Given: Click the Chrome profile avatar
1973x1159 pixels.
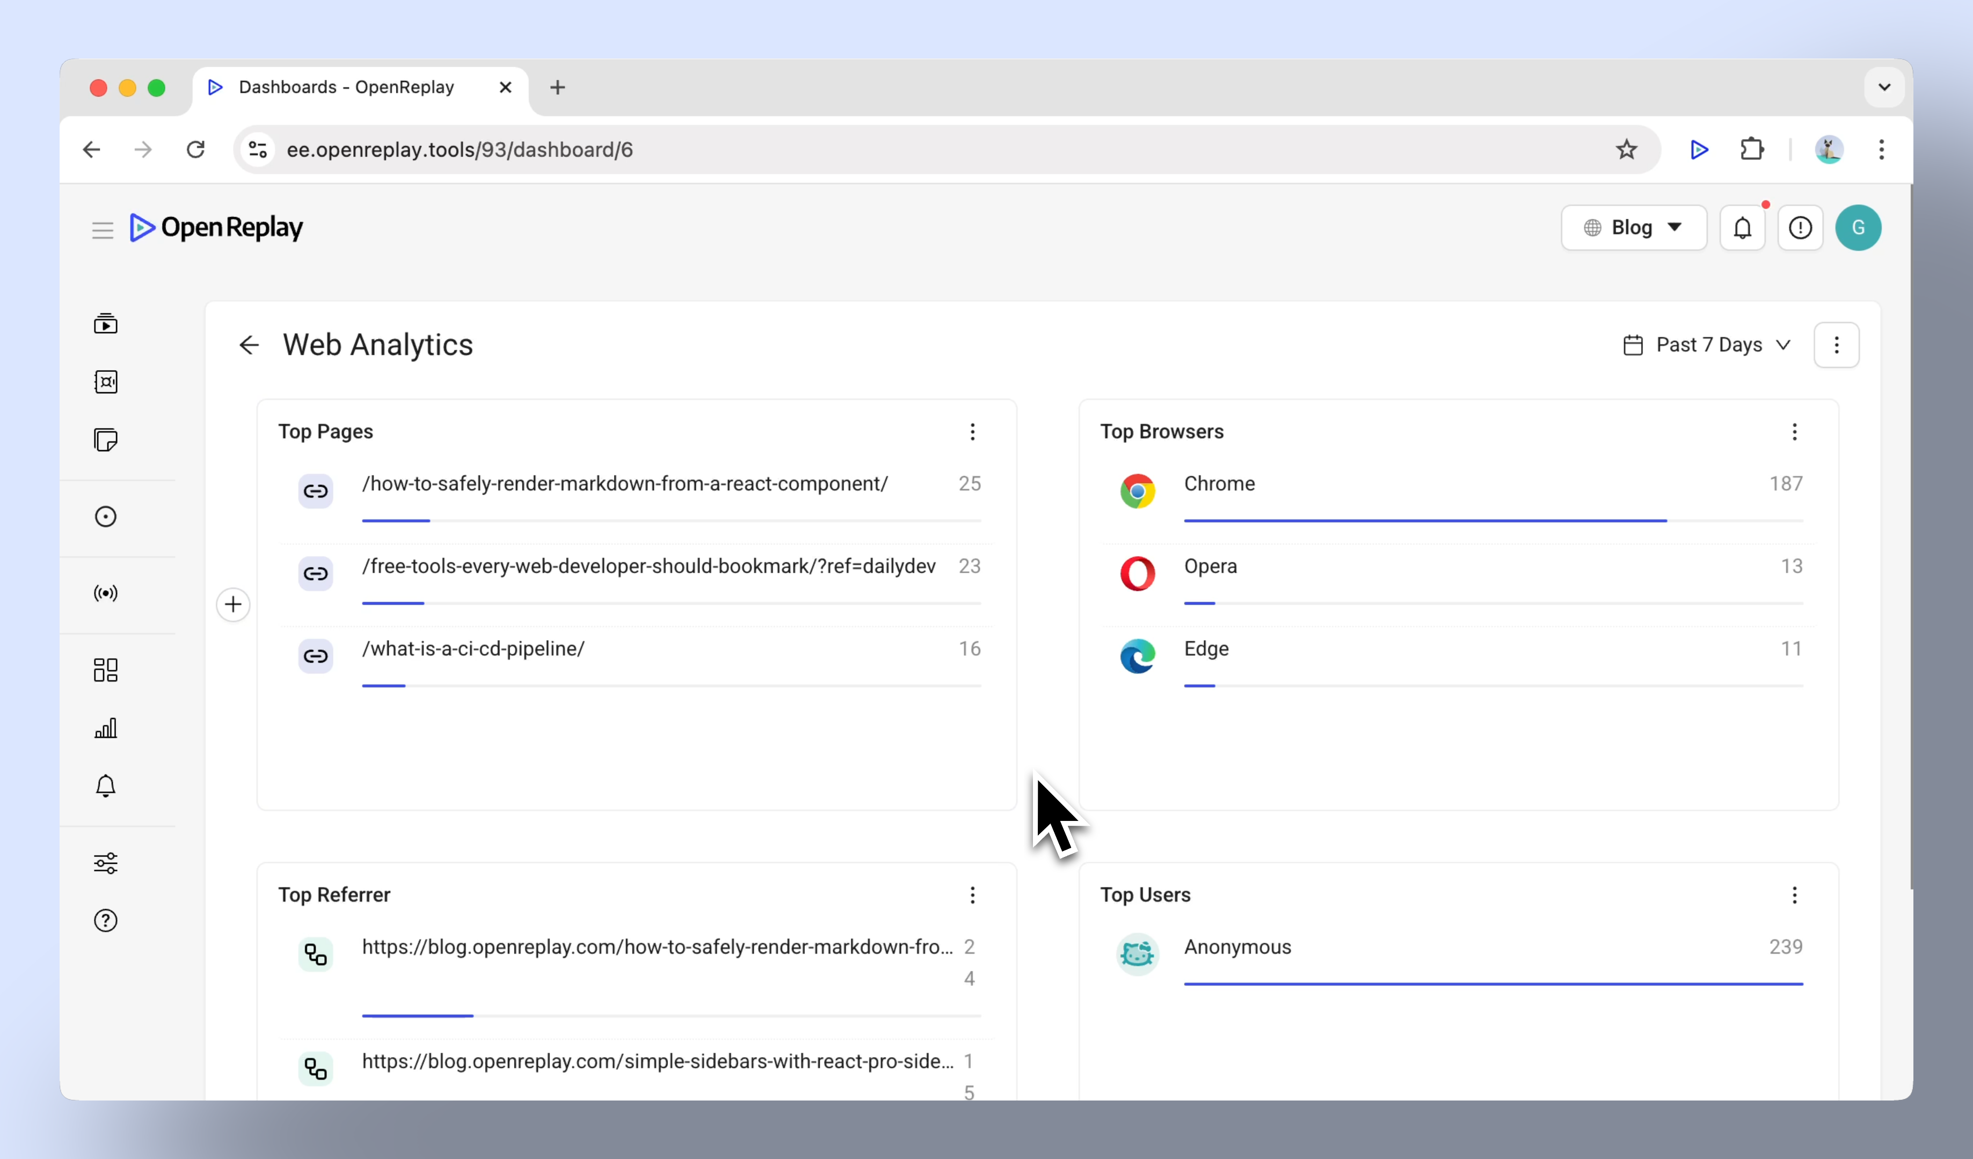Looking at the screenshot, I should click(x=1829, y=150).
